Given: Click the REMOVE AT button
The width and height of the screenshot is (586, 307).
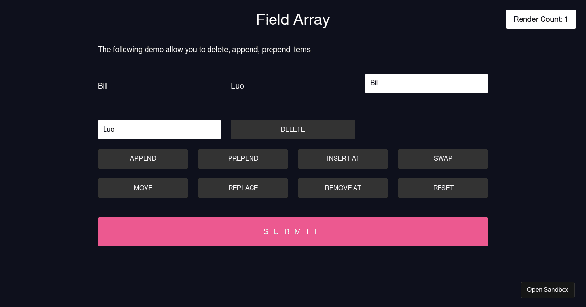Looking at the screenshot, I should [343, 188].
